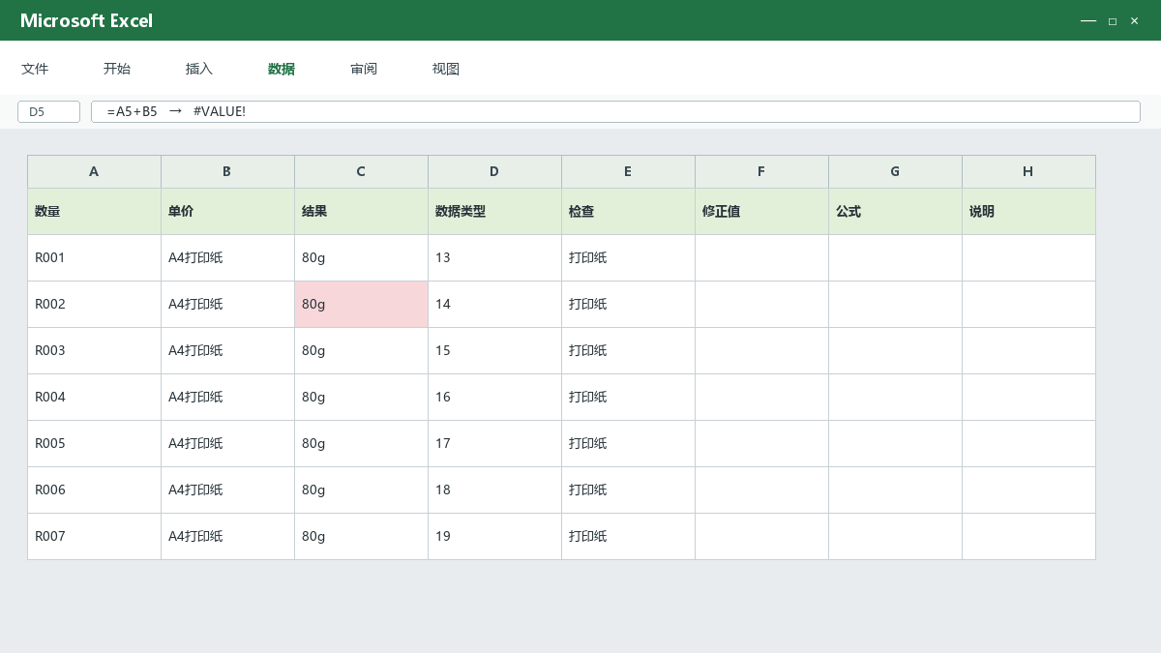This screenshot has height=653, width=1161.
Task: Select column C header
Action: pos(361,171)
